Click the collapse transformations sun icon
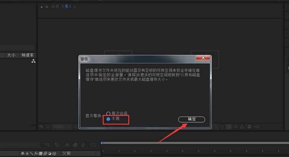This screenshot has width=289, height=157. point(27,153)
